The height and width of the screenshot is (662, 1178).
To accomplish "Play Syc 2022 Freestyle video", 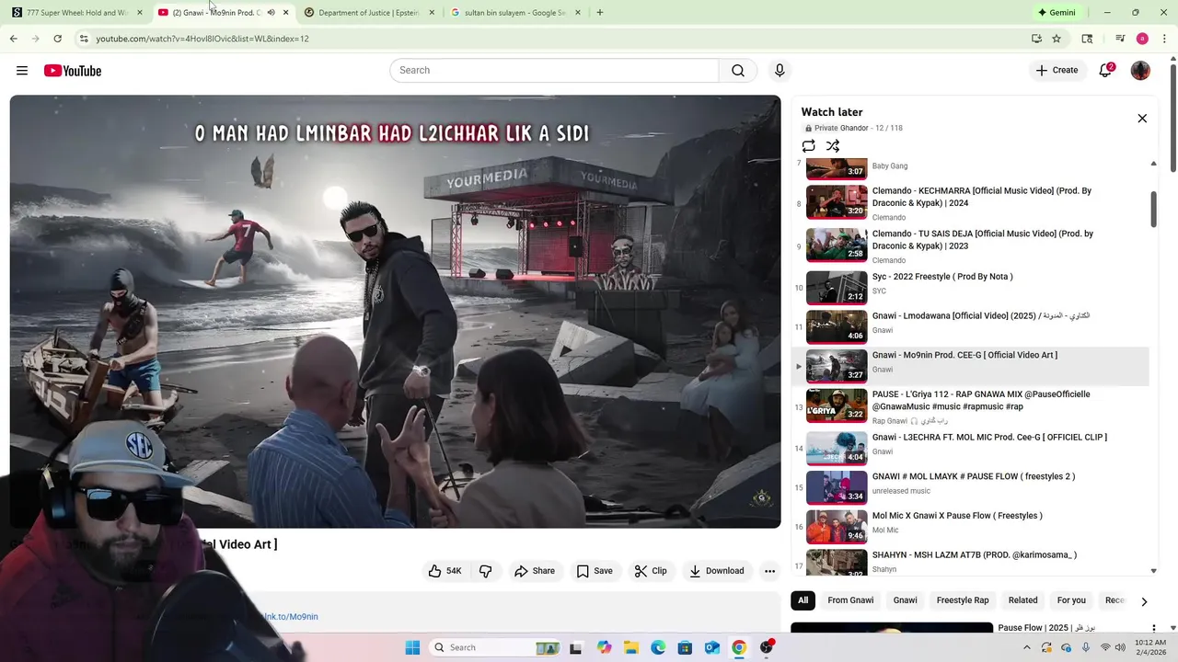I will pyautogui.click(x=971, y=287).
